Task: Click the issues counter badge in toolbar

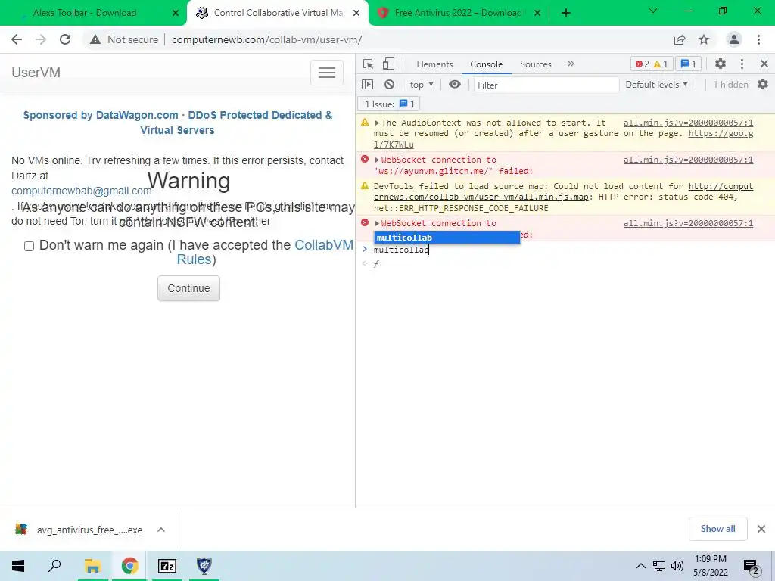Action: [x=689, y=64]
